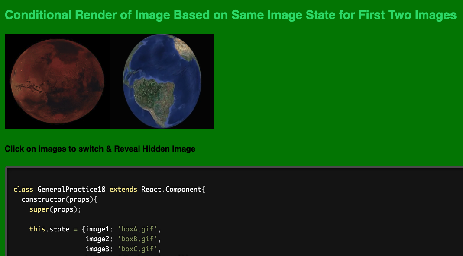
Task: Click the "image3: 'boxC.gif'" code line
Action: click(123, 249)
